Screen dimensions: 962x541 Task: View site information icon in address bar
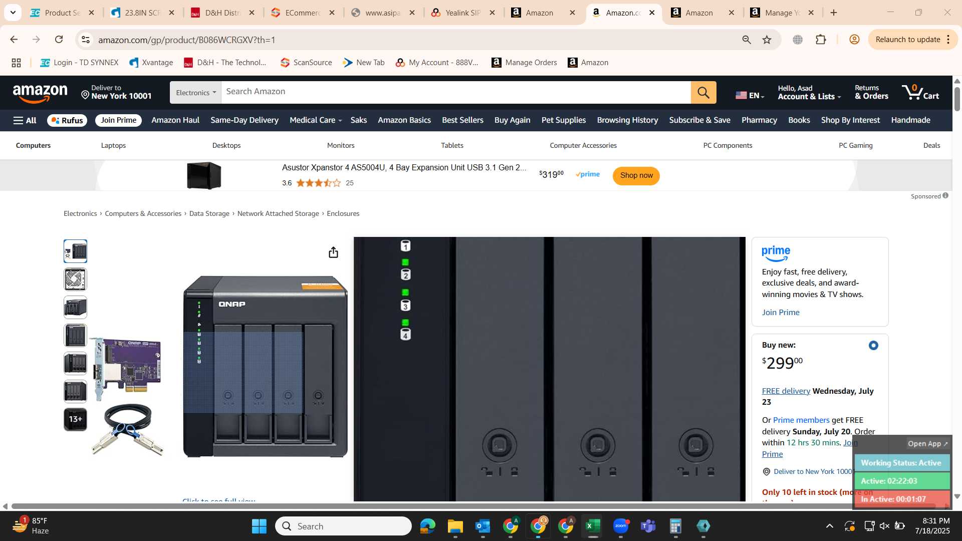click(x=86, y=40)
